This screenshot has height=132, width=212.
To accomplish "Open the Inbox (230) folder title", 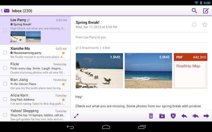I will coord(22,11).
